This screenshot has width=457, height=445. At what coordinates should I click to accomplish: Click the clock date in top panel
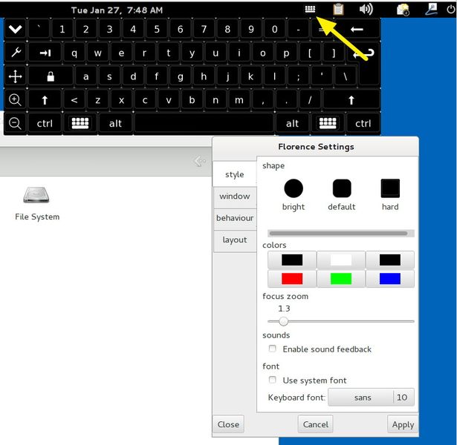pyautogui.click(x=117, y=10)
